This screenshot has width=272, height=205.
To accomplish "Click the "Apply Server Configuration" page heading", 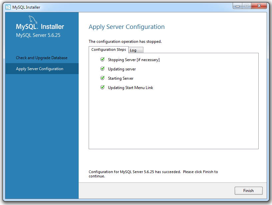I will click(127, 27).
